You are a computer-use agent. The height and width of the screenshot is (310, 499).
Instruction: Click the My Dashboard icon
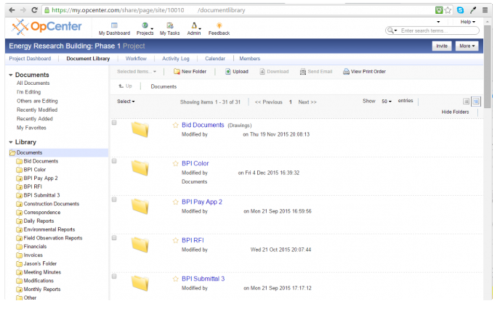point(114,25)
